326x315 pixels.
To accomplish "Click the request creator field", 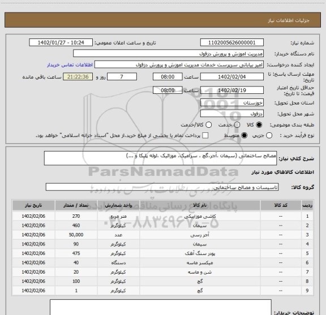I will click(179, 64).
